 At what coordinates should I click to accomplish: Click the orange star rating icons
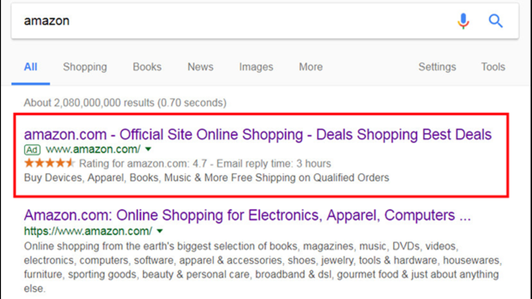pos(49,163)
